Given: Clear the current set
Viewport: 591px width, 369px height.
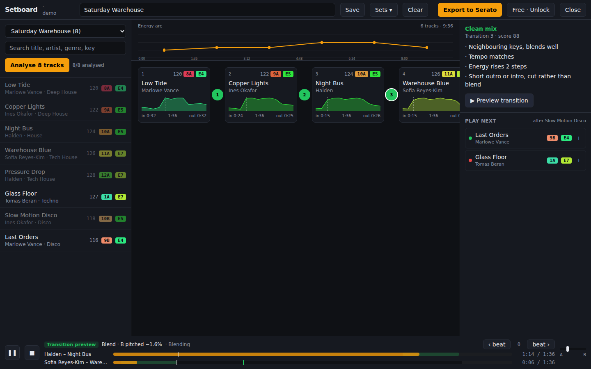Looking at the screenshot, I should pos(415,10).
